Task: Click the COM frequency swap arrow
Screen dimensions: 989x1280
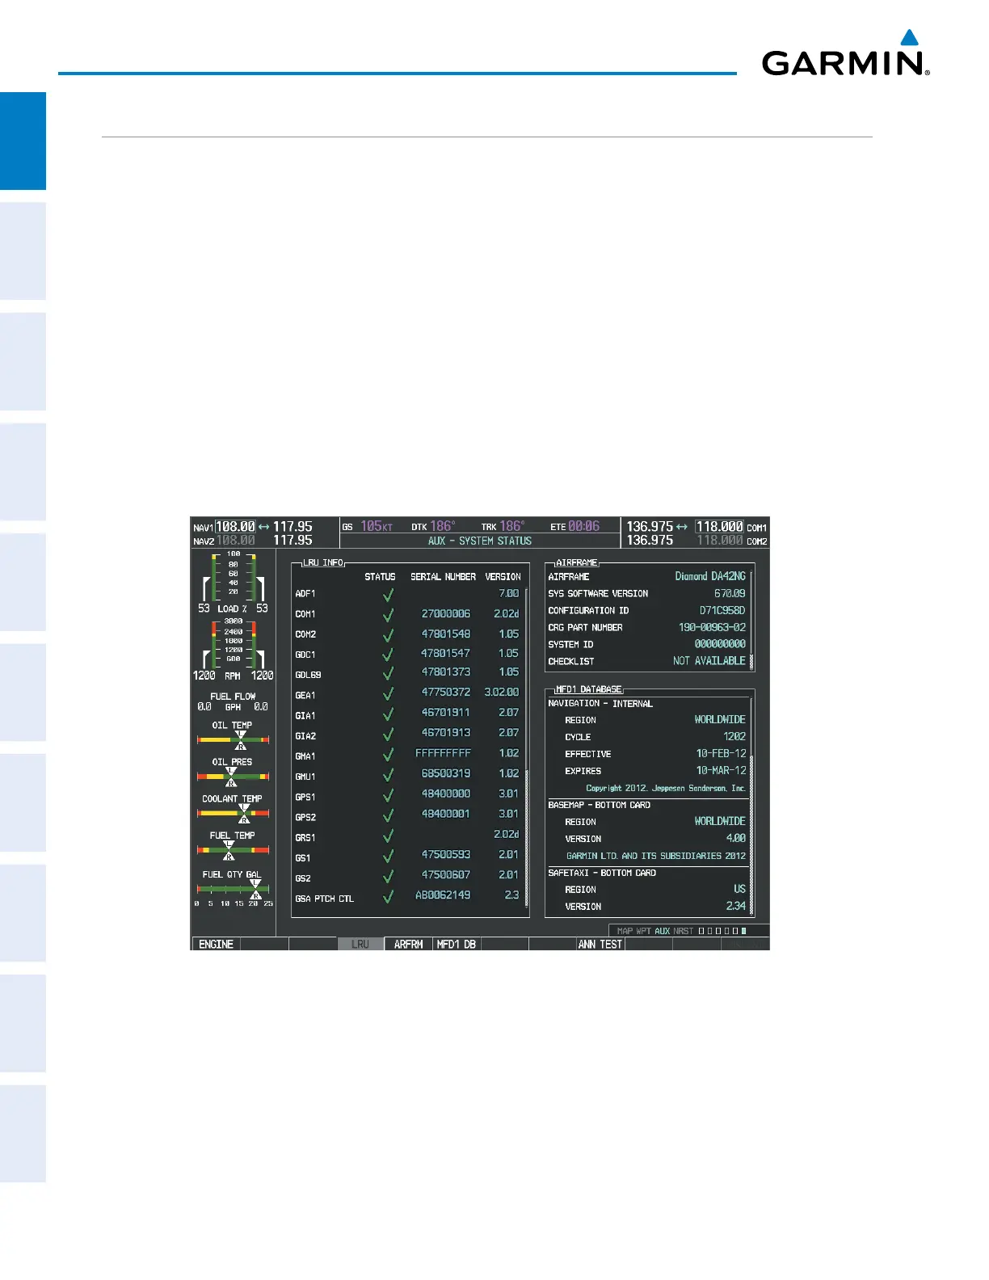Action: point(683,526)
